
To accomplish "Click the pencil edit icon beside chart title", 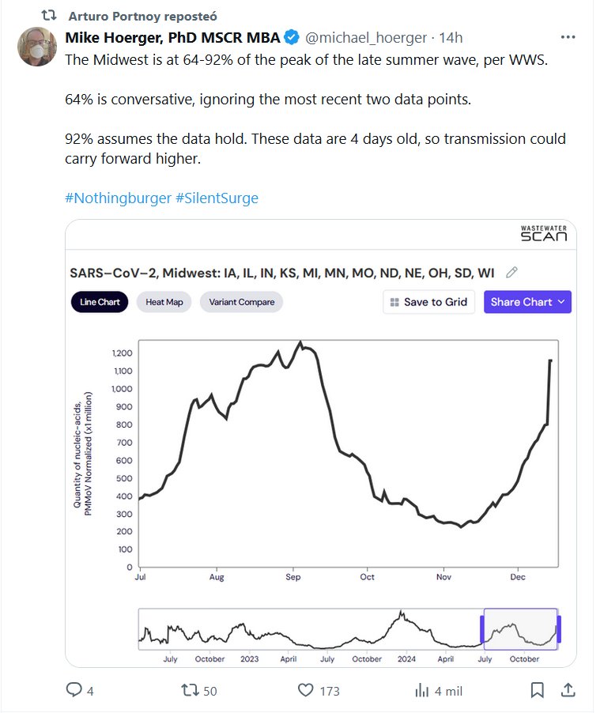I will coord(512,273).
